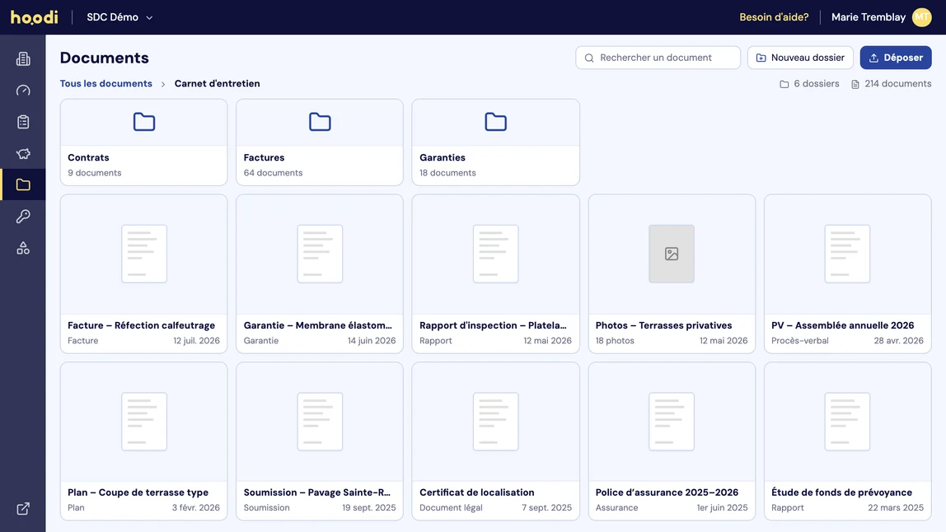The image size is (946, 532).
Task: Click the Déposer button
Action: (895, 58)
